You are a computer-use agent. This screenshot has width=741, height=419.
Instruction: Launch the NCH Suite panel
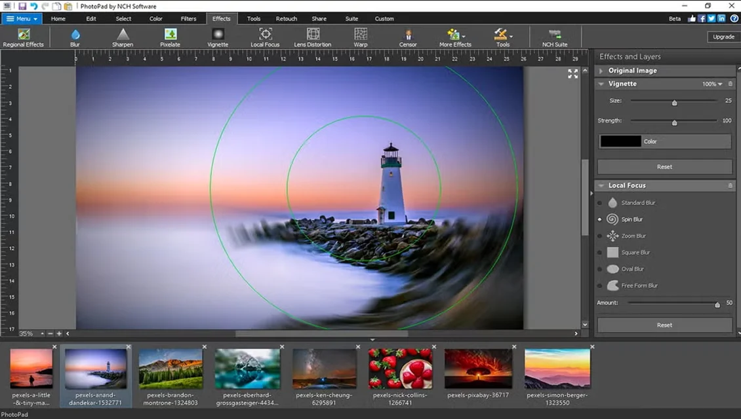click(554, 37)
